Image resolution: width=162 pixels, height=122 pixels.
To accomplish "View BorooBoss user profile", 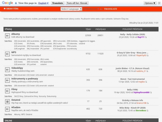I will tap(141, 111).
